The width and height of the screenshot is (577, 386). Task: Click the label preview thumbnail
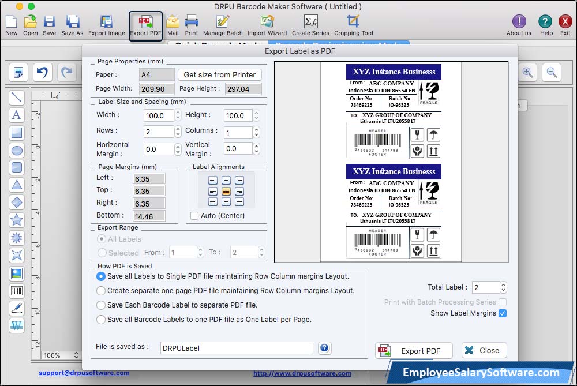tap(391, 162)
